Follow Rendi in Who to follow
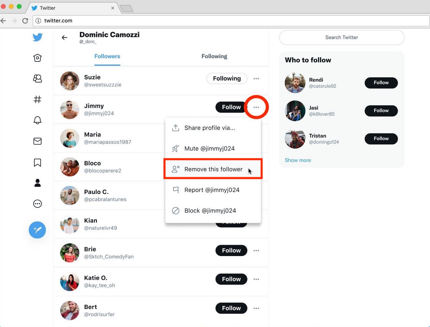Screen dimensions: 430x327 click(x=381, y=83)
